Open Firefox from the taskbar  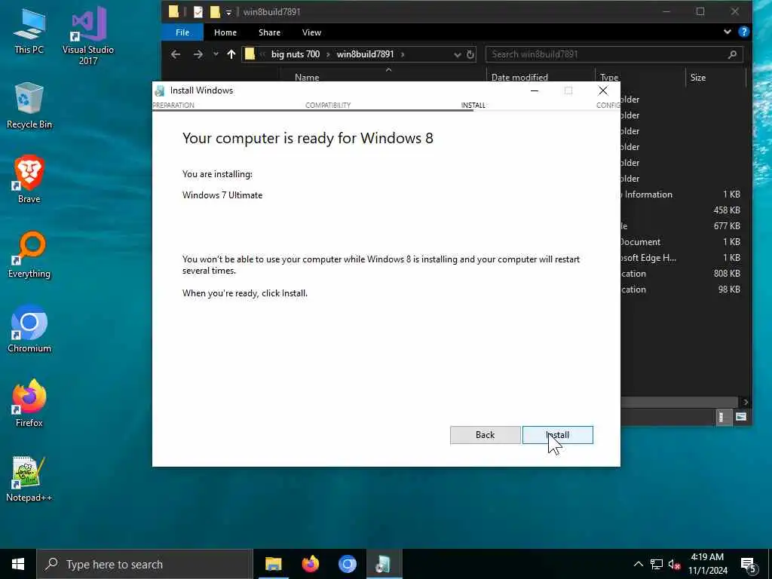(310, 564)
